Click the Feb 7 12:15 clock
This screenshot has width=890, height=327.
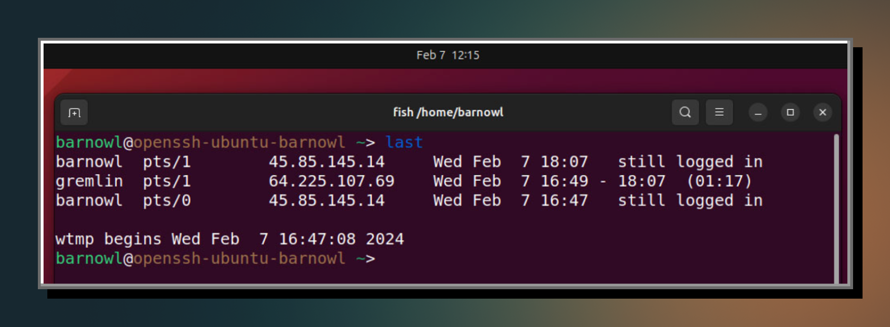point(448,55)
